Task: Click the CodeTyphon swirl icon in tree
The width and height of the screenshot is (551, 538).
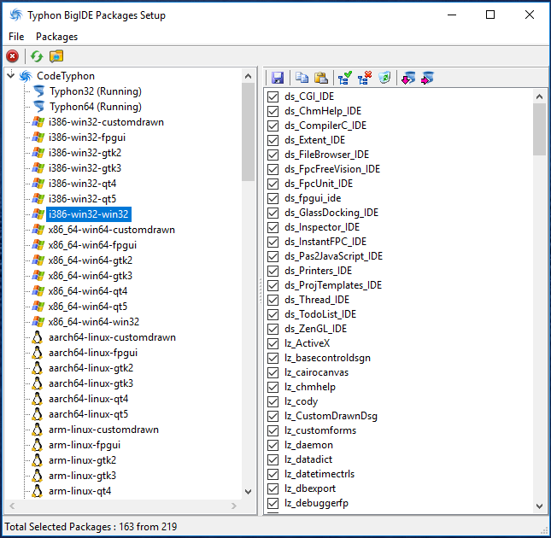Action: 26,76
